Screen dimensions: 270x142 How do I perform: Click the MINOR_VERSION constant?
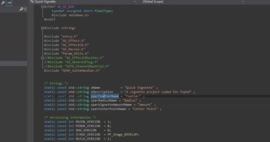pyautogui.click(x=88, y=126)
